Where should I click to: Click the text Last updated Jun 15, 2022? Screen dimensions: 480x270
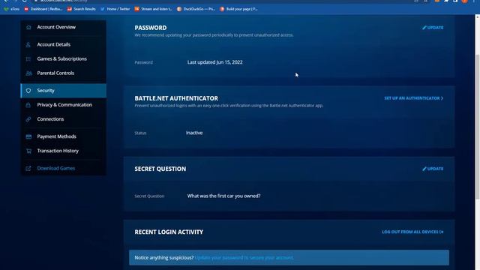(215, 62)
